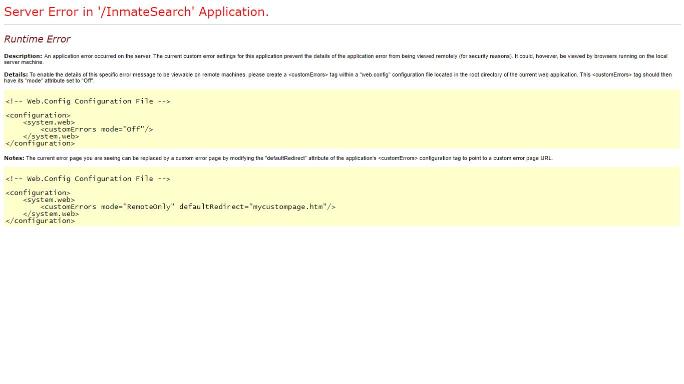Click the first opening <configuration> tag
This screenshot has width=684, height=384.
point(38,115)
